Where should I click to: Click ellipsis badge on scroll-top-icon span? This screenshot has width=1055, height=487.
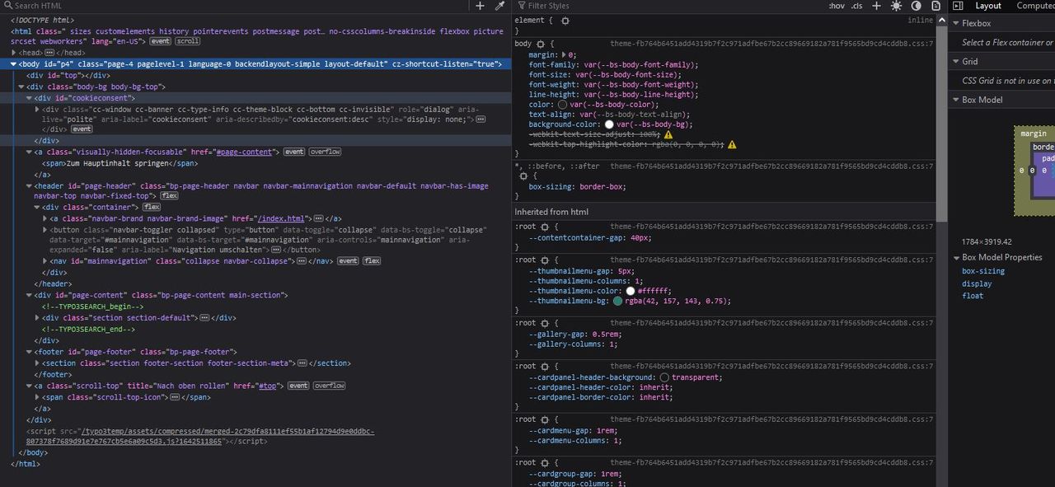click(x=174, y=397)
